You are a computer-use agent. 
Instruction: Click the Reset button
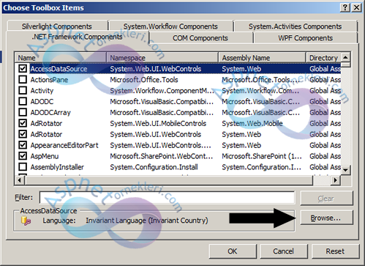coord(335,251)
